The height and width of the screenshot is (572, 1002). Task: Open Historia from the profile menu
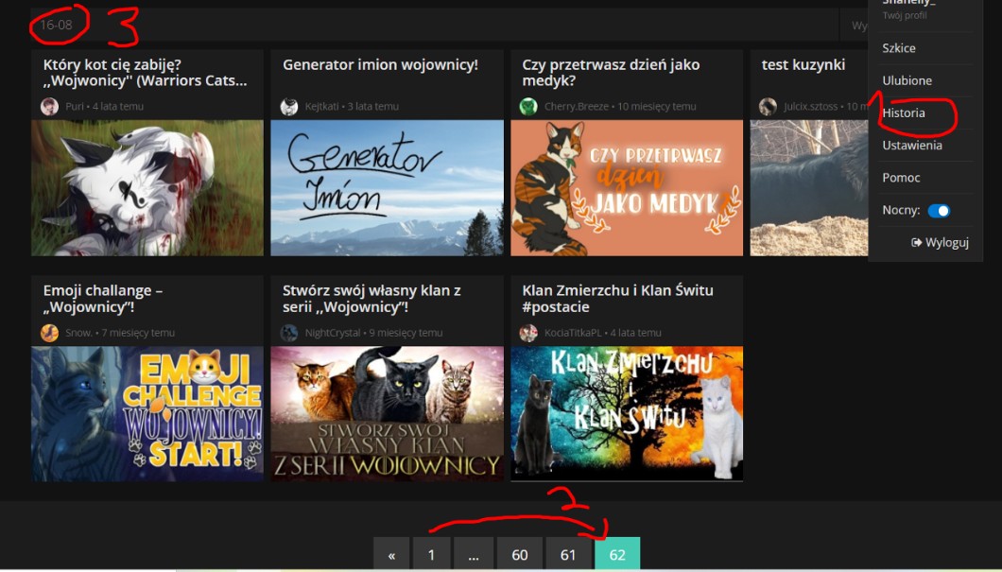point(904,113)
